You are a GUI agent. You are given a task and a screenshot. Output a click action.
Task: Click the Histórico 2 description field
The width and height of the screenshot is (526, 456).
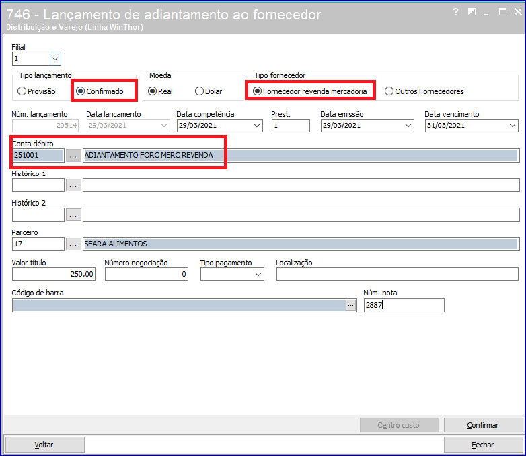[x=301, y=214]
